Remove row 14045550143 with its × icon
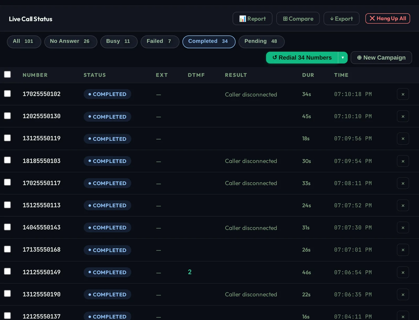 403,228
